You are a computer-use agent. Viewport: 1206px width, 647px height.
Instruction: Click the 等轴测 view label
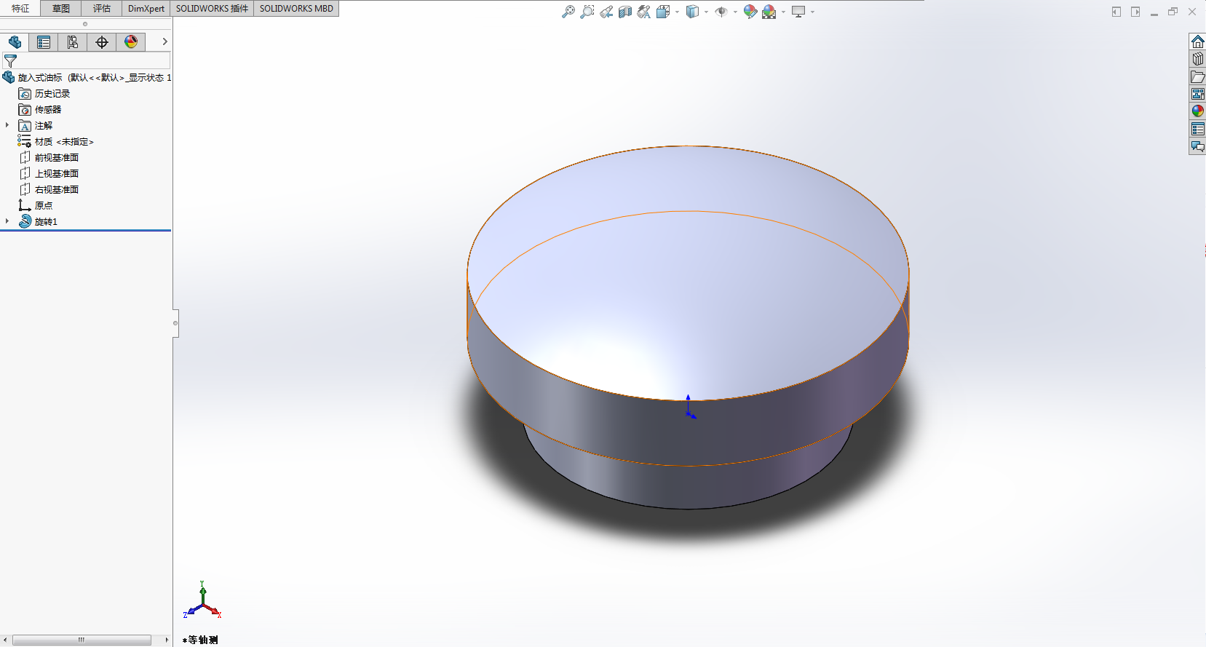click(x=201, y=640)
